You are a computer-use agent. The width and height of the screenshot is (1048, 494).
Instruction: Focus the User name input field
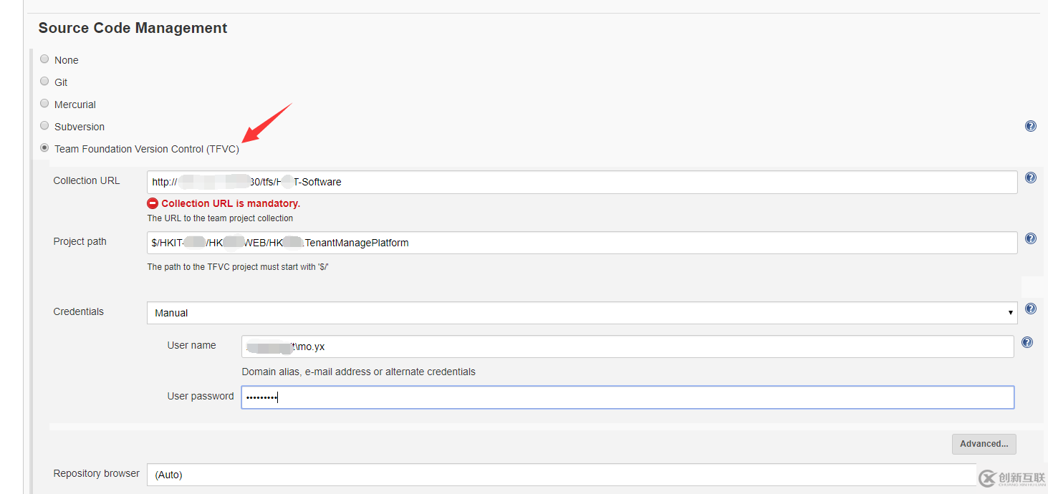[x=628, y=347]
